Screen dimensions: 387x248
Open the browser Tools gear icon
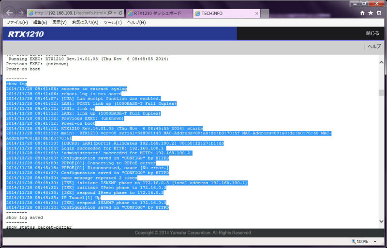pos(379,13)
